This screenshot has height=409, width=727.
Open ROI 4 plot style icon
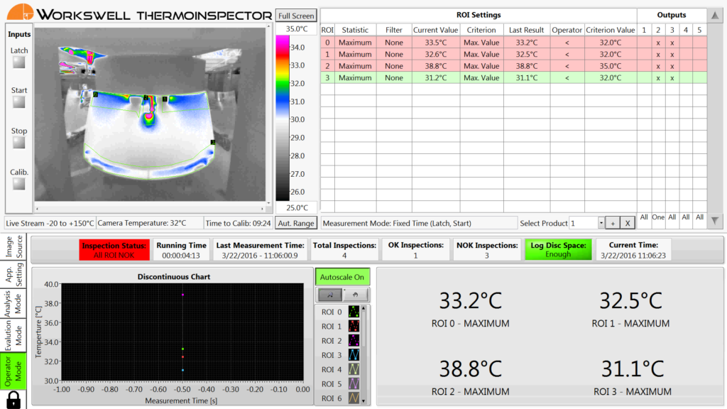tap(354, 369)
